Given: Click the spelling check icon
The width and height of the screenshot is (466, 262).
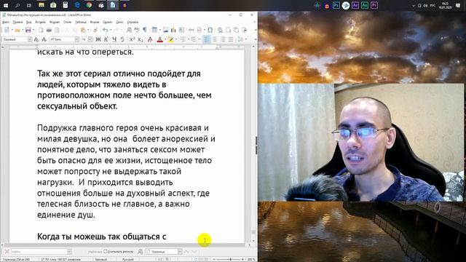Looking at the screenshot, I should tap(137, 30).
